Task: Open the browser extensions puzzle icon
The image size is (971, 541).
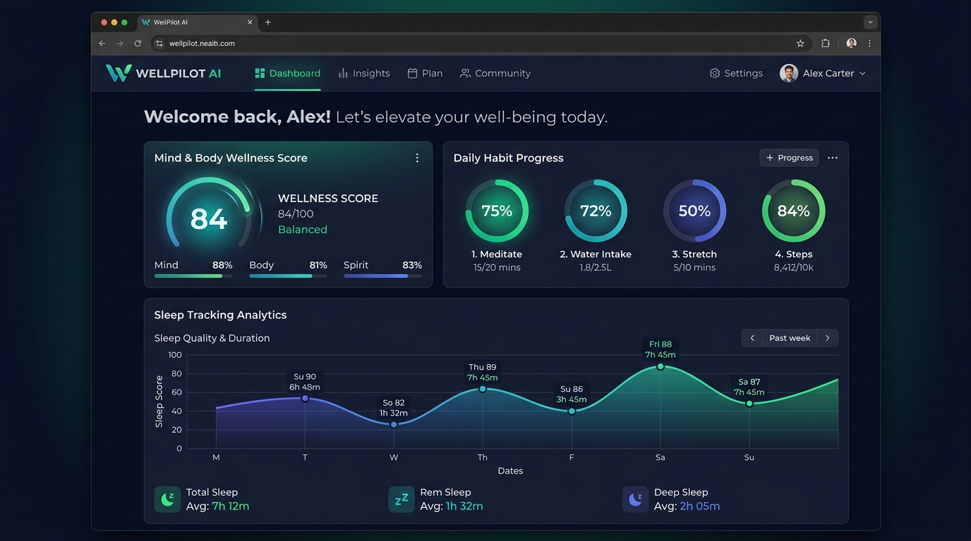Action: 826,44
